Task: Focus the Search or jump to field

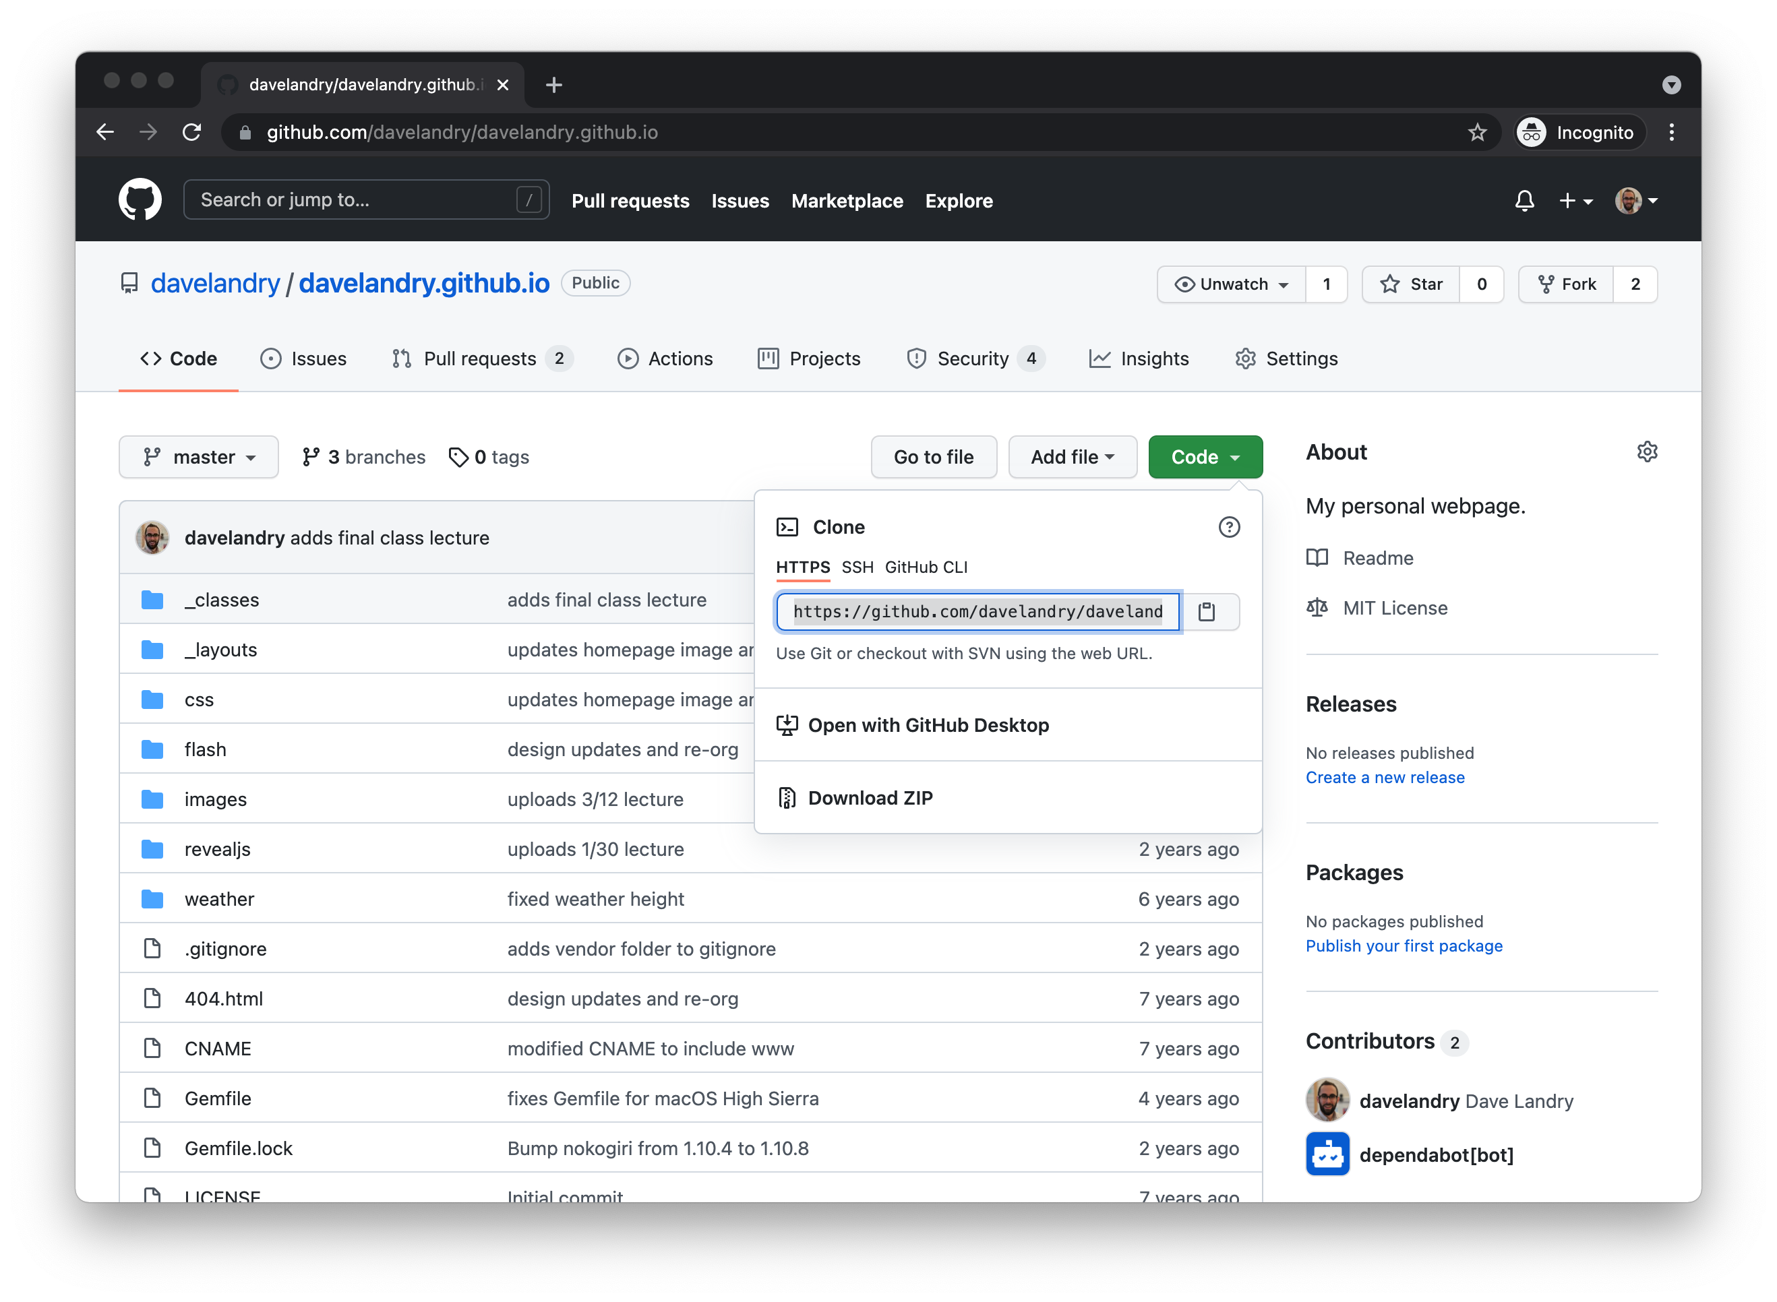Action: pos(366,199)
